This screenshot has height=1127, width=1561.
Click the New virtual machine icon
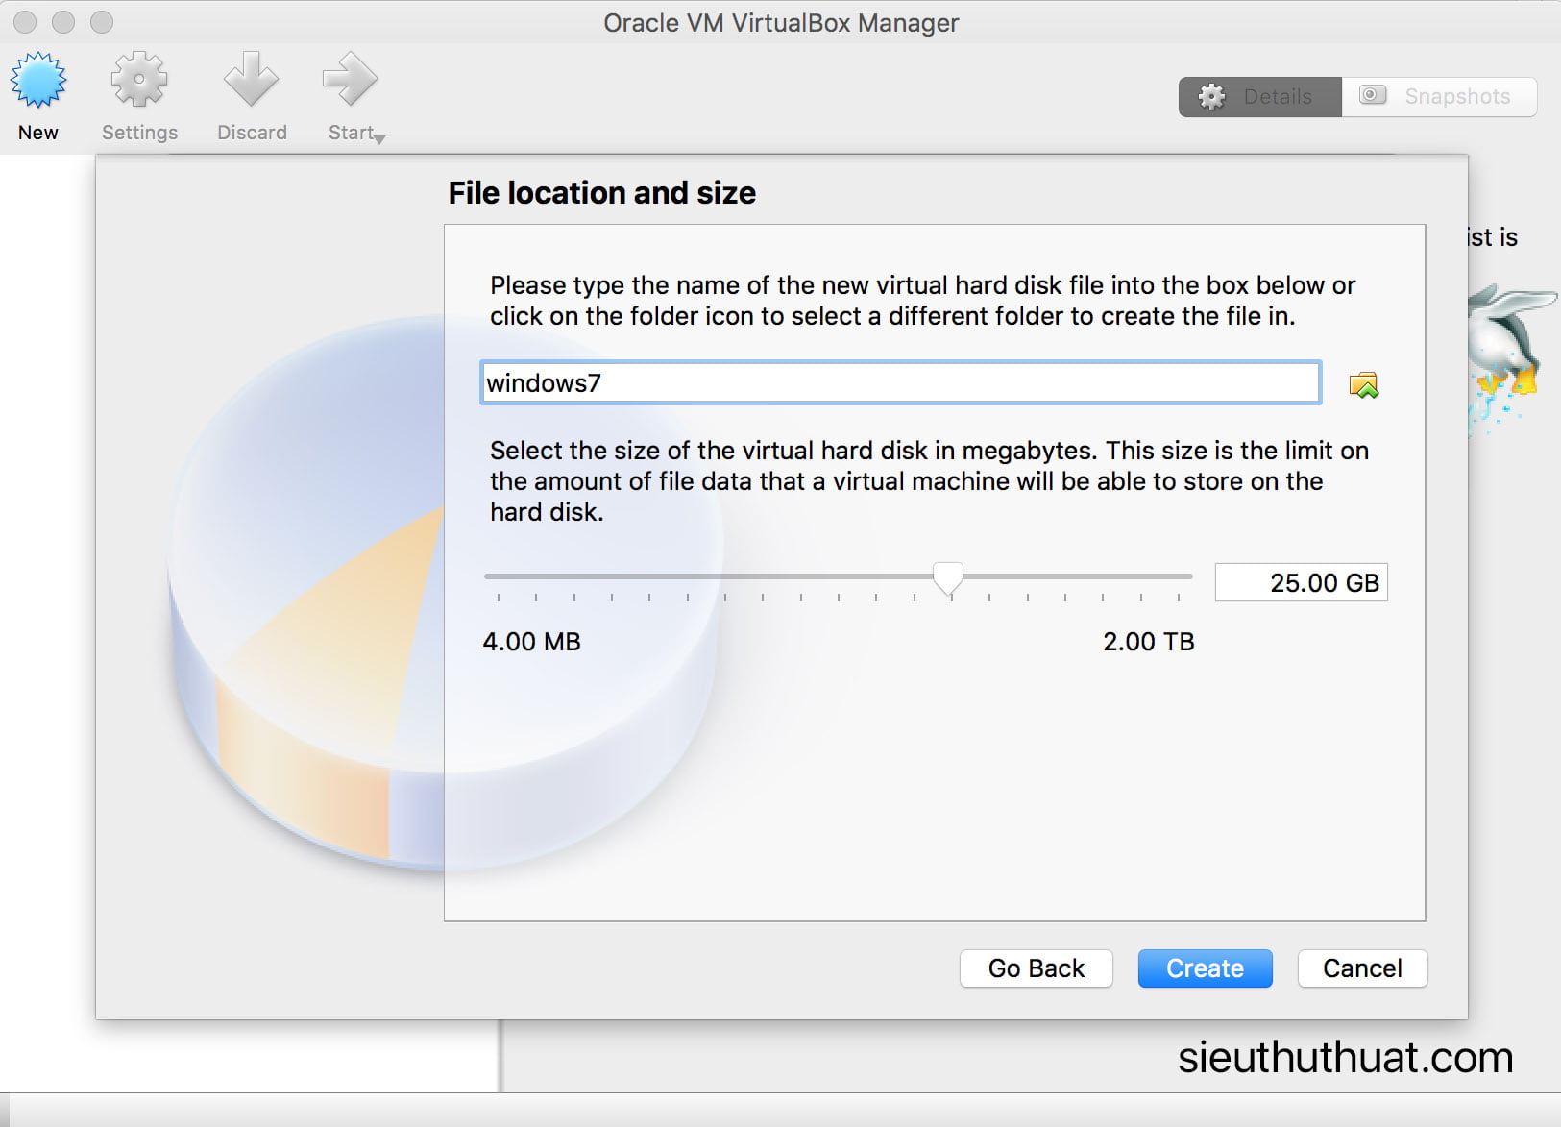[38, 81]
